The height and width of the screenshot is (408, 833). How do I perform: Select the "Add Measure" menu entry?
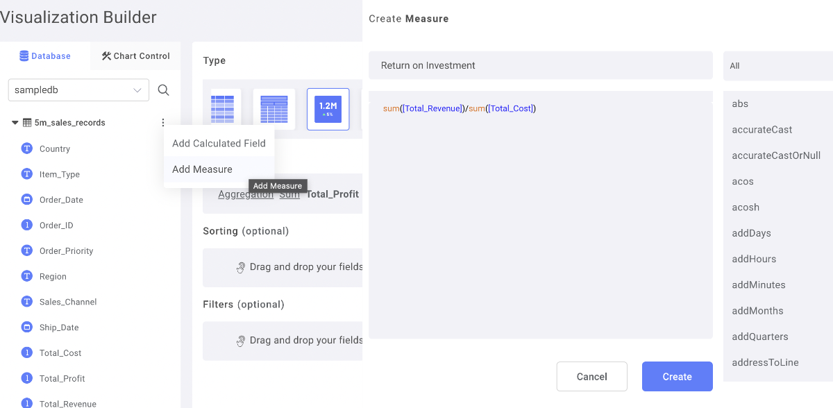[202, 169]
